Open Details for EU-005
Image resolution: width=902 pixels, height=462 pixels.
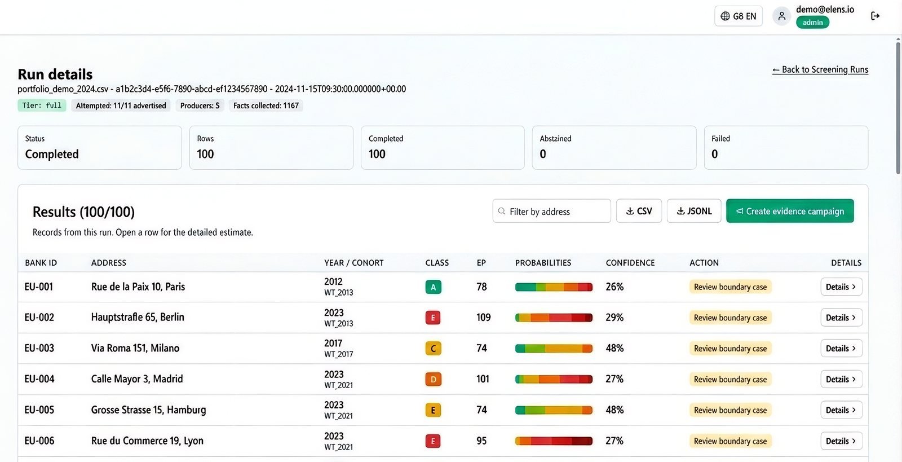[841, 410]
